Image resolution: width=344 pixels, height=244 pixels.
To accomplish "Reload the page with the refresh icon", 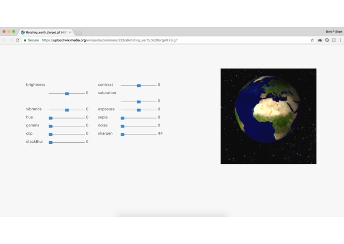I will pos(17,40).
